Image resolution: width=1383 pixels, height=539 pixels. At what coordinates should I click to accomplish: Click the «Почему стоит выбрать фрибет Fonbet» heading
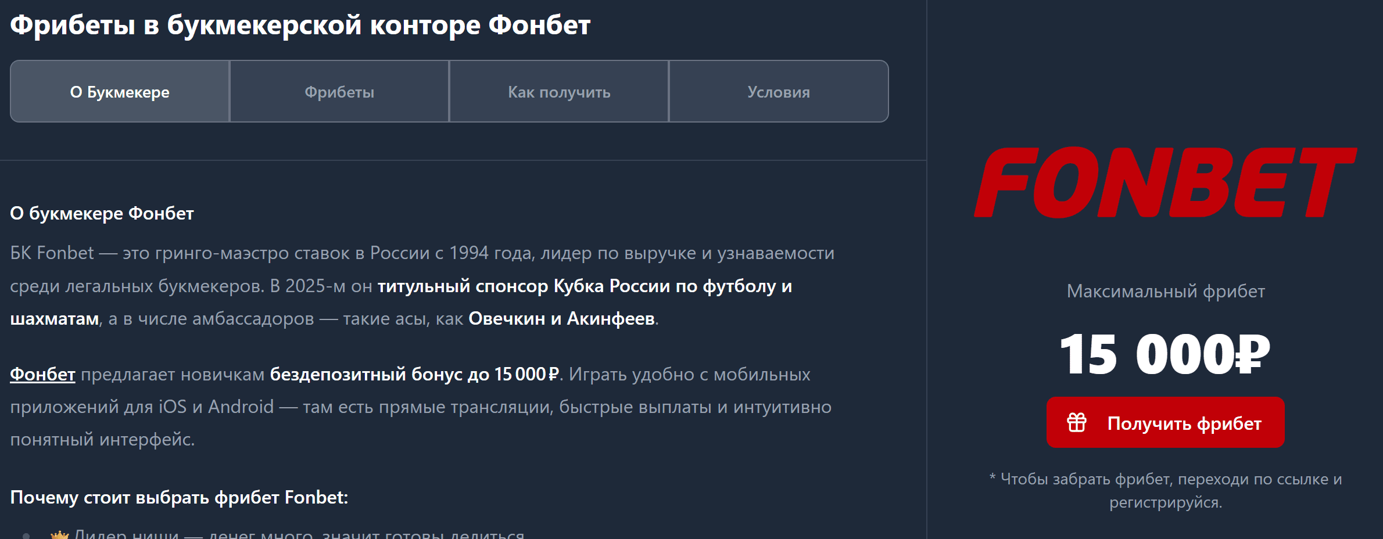point(179,497)
